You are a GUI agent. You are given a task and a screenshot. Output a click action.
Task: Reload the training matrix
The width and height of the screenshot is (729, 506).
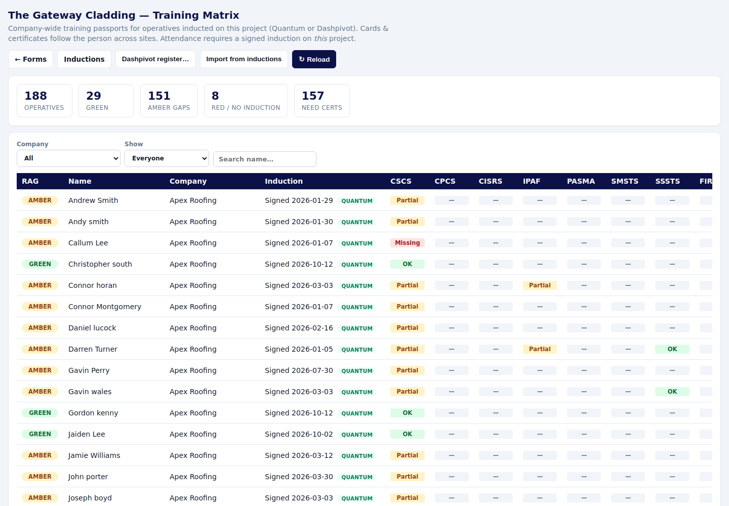point(314,59)
